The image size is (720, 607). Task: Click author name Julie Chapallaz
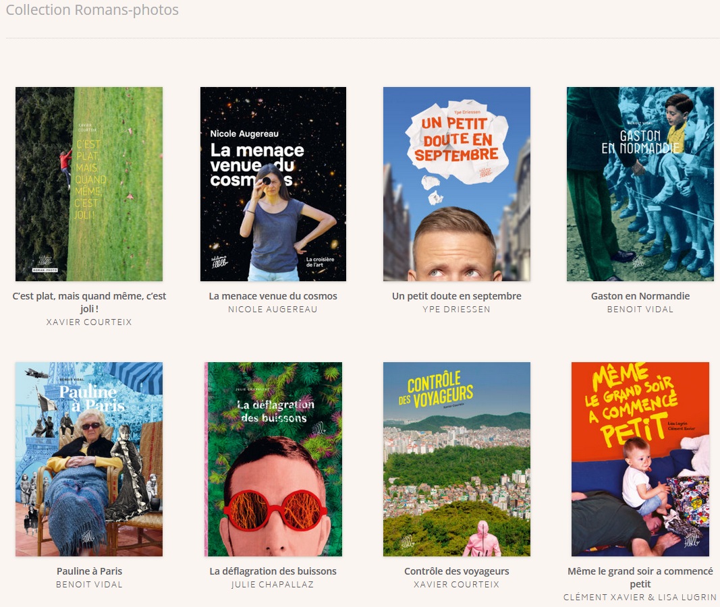[273, 585]
